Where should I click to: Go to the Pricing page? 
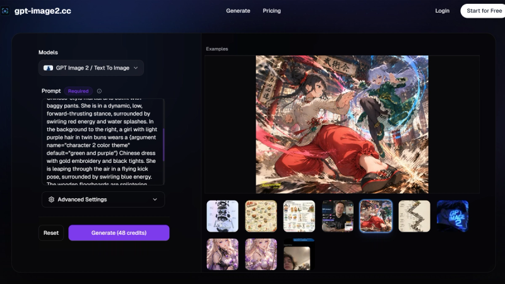tap(271, 11)
